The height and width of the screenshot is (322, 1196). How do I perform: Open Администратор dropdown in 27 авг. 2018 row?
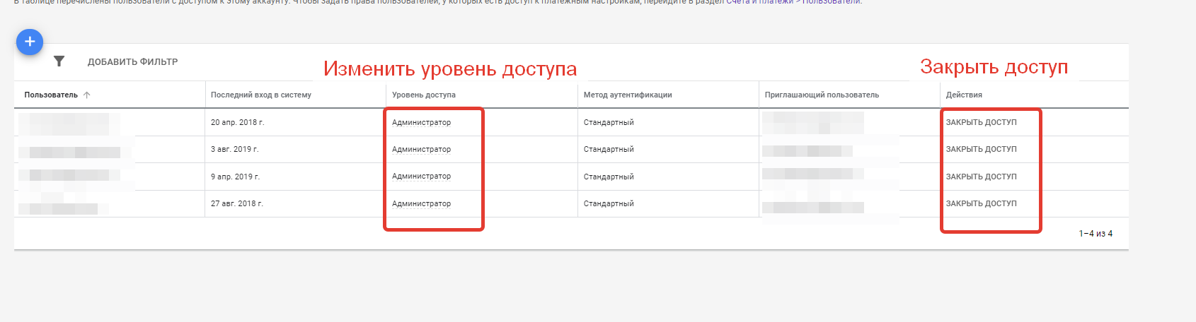pos(421,204)
